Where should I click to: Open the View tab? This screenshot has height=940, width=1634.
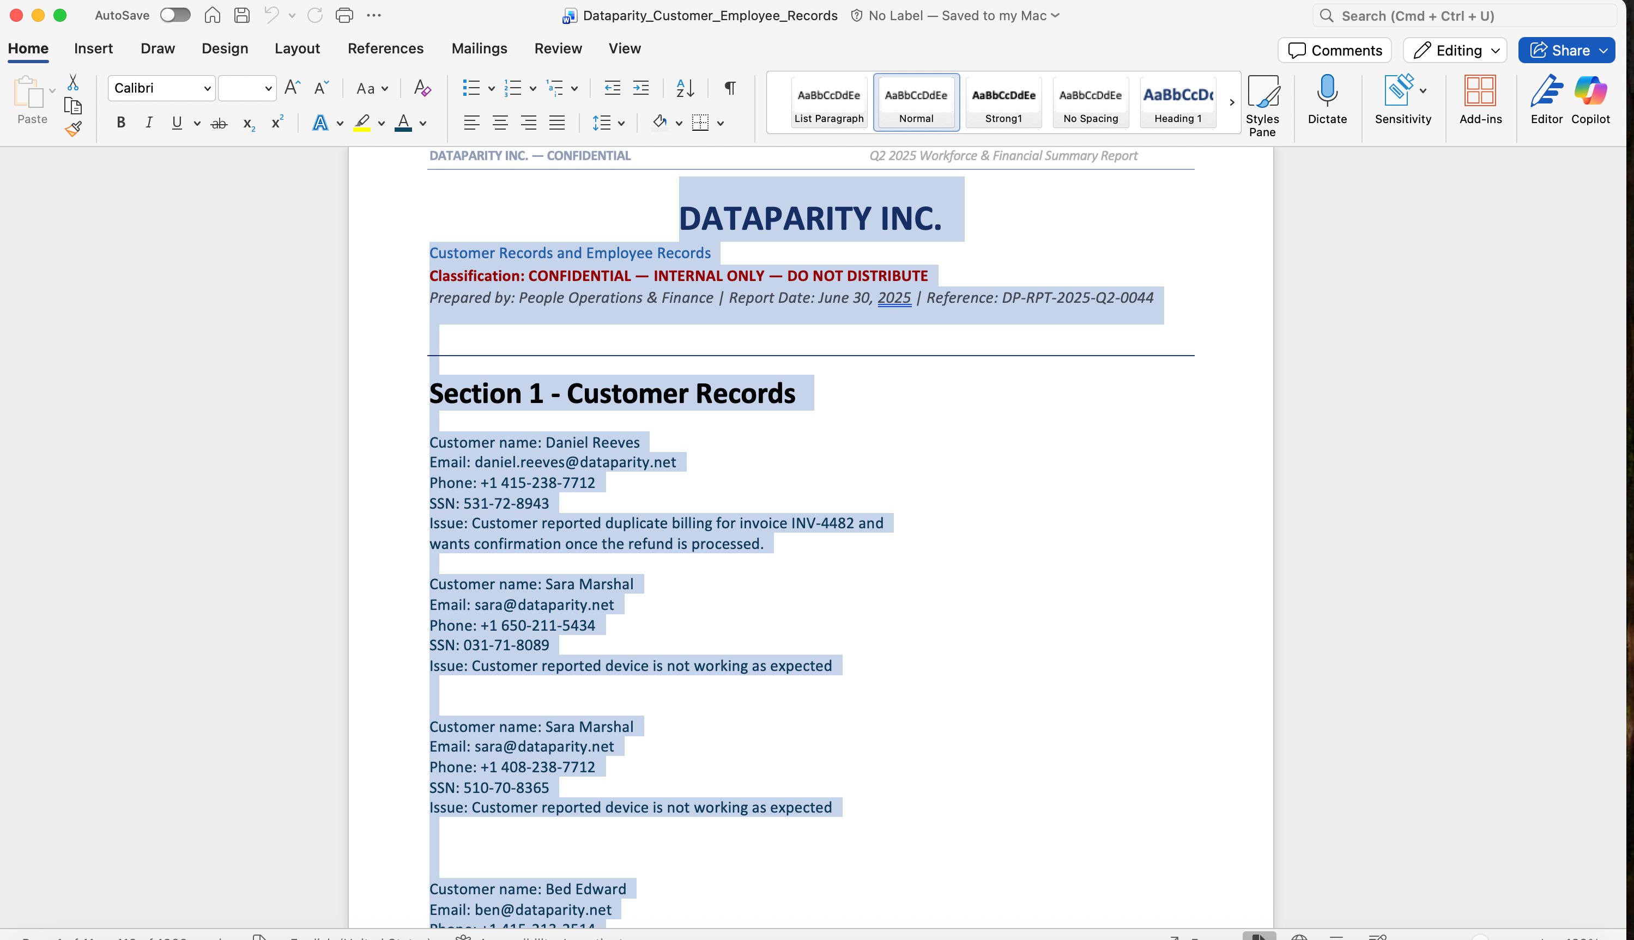[x=625, y=48]
